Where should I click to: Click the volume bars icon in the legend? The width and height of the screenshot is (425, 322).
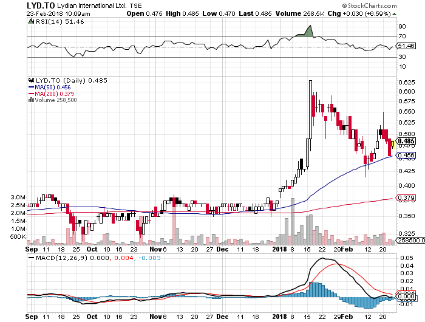[32, 100]
